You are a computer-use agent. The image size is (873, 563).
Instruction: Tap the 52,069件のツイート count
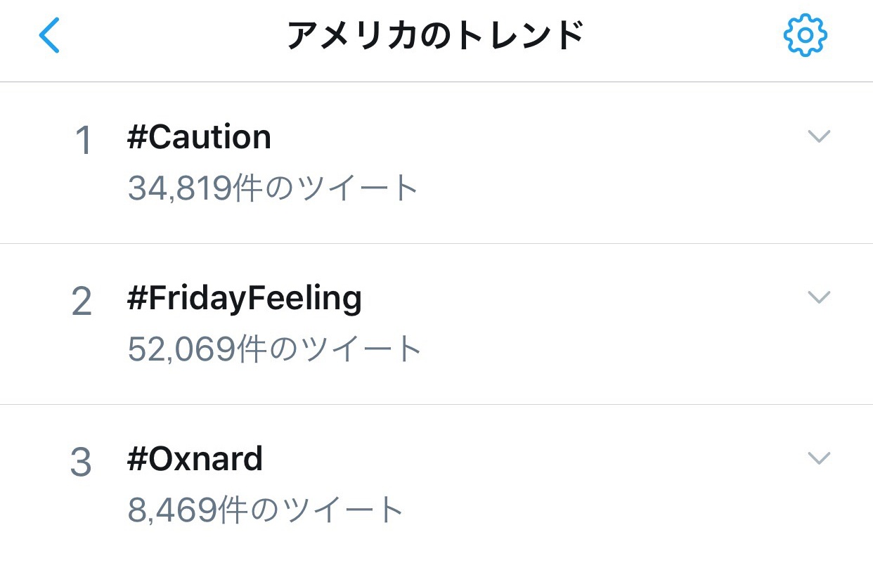click(x=275, y=349)
